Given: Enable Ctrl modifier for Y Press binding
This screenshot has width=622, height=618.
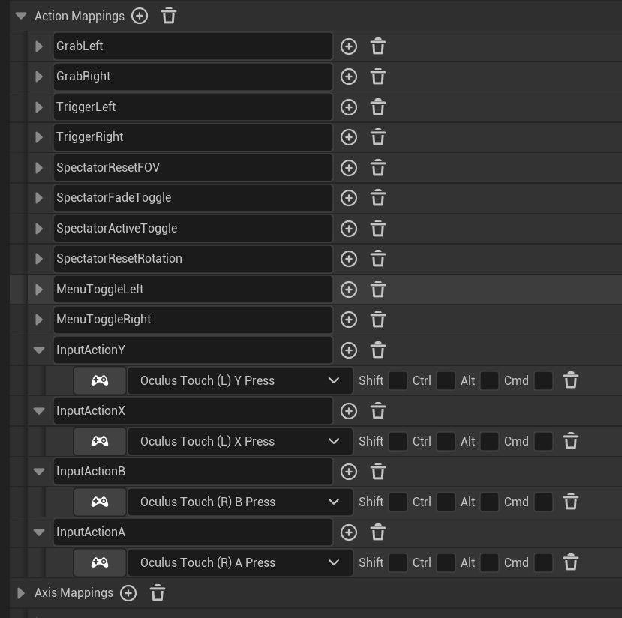Looking at the screenshot, I should click(446, 380).
